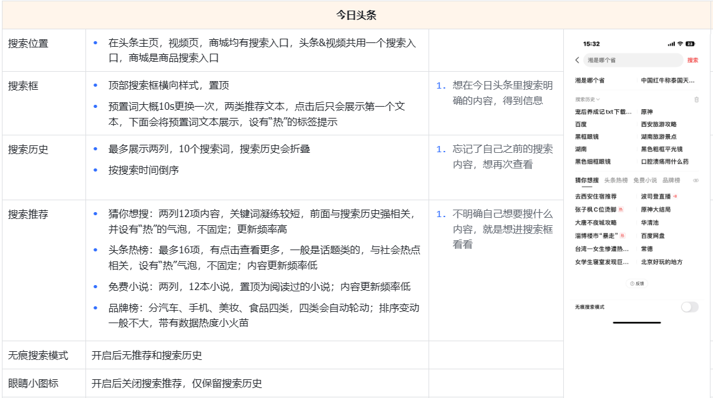Switch to the 品牌榜 tab
713x398 pixels.
tap(671, 180)
